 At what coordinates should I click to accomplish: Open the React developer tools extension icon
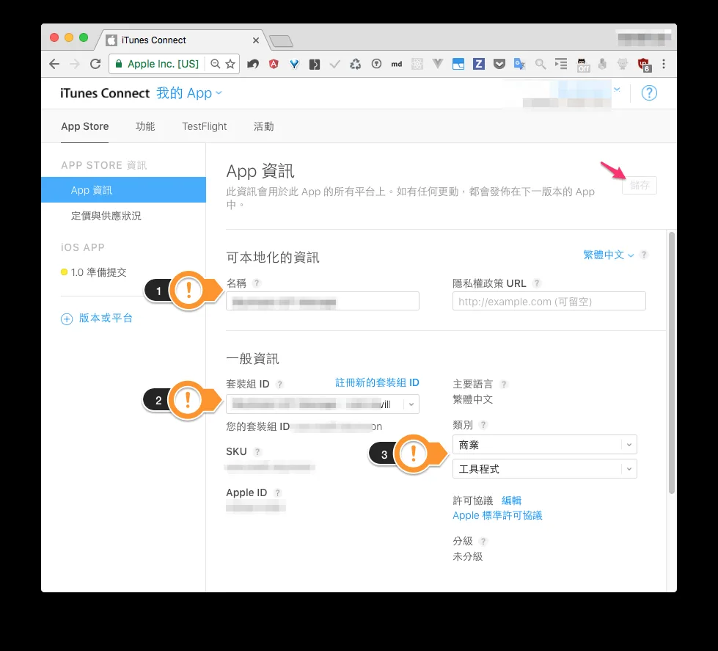(x=417, y=64)
